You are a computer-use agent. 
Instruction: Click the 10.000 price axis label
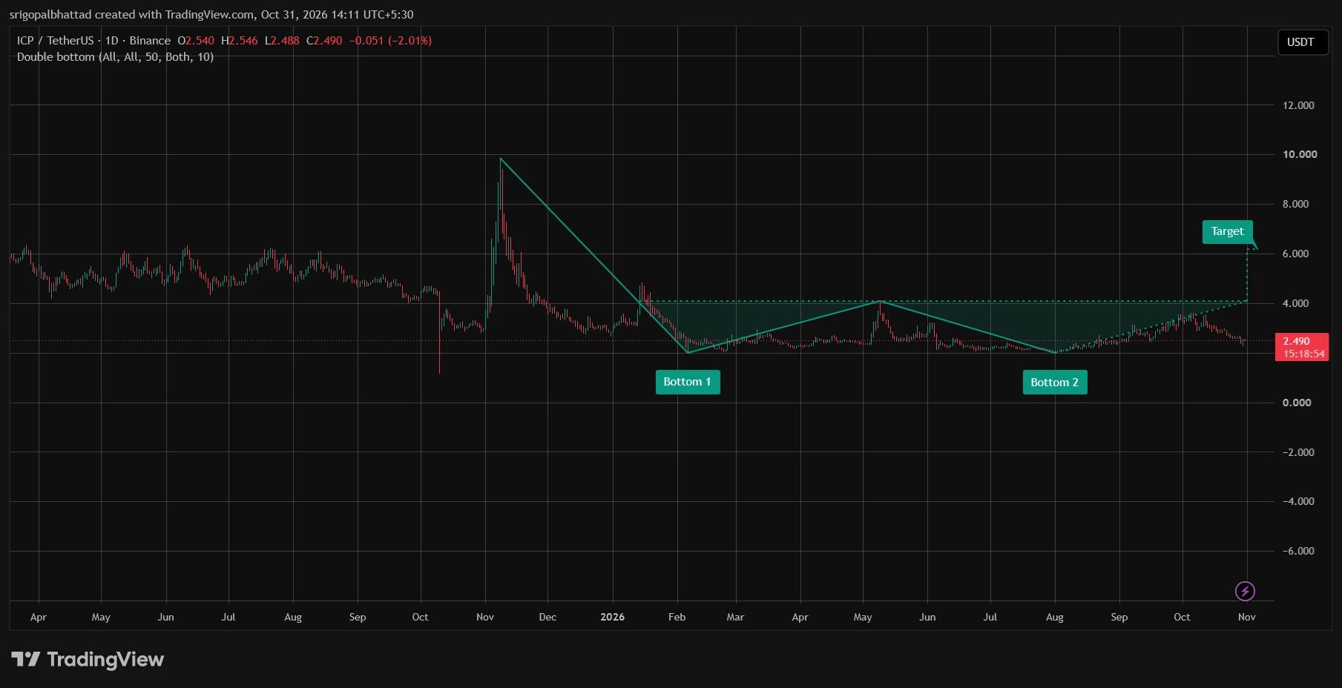(x=1300, y=154)
